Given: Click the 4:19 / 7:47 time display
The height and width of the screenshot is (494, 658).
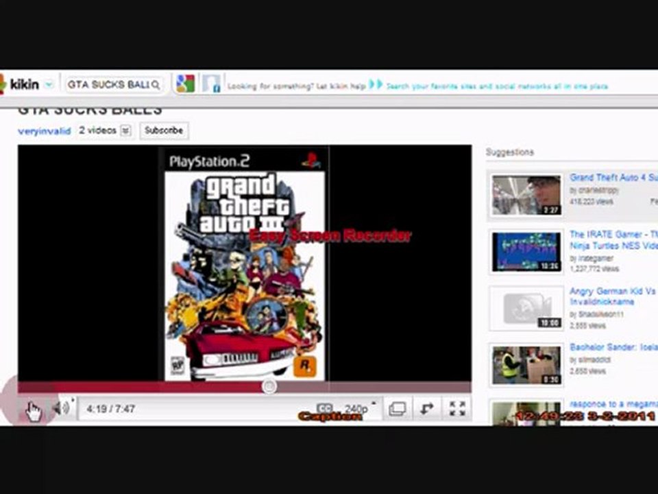Looking at the screenshot, I should [110, 409].
